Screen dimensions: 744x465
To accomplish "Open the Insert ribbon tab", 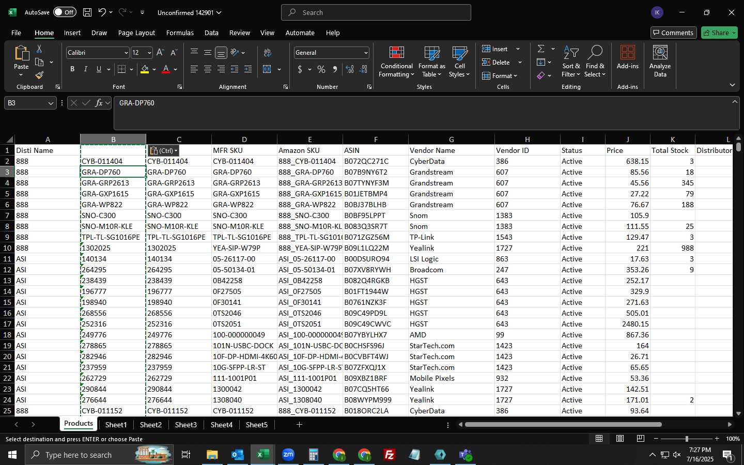I will pos(72,33).
